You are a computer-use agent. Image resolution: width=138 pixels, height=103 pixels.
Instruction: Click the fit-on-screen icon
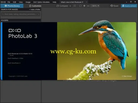tap(80, 6)
